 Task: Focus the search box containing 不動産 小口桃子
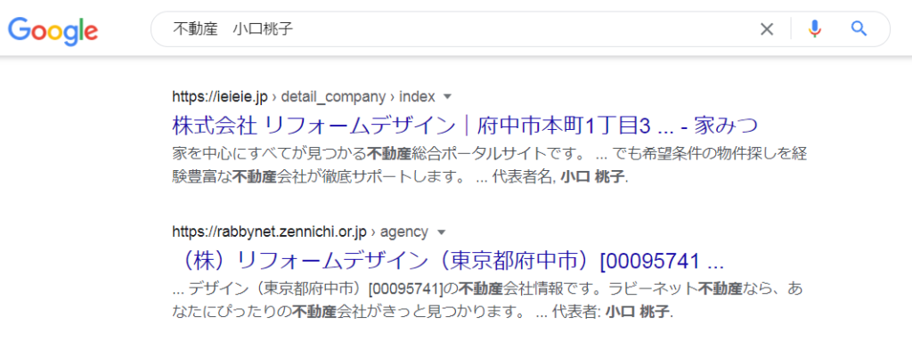[453, 29]
